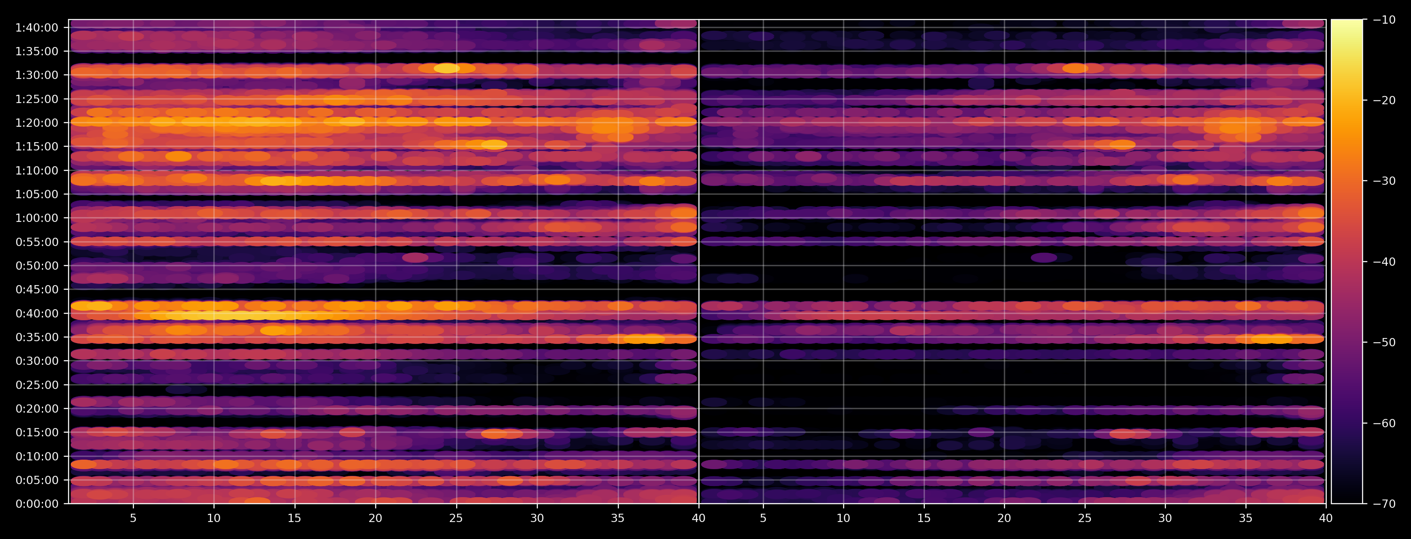Select the 0:50:00 time tick
Viewport: 1411px width, 539px height.
pyautogui.click(x=37, y=266)
